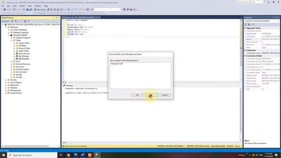Screen dimensions: 281x158
Task: Open the Window menu
Action: tap(38, 6)
